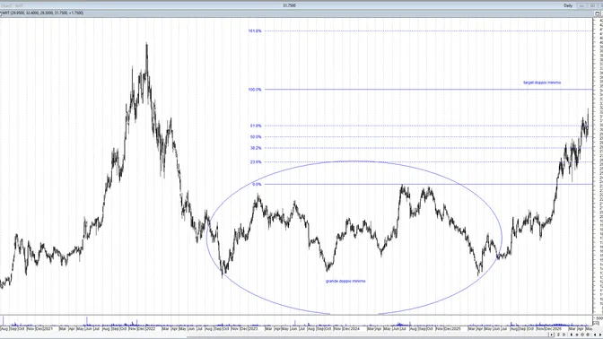Click the WRT price data header text
Image resolution: width=603 pixels, height=339 pixels.
click(43, 13)
